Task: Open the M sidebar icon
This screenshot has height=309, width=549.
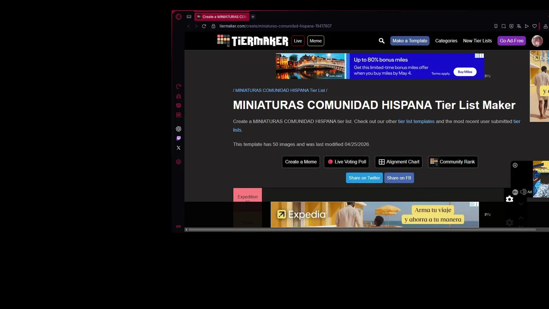Action: 178,115
